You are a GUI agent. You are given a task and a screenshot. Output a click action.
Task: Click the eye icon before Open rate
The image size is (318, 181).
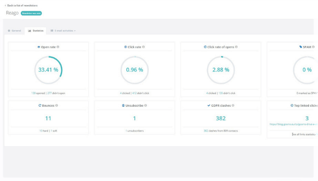pyautogui.click(x=39, y=47)
